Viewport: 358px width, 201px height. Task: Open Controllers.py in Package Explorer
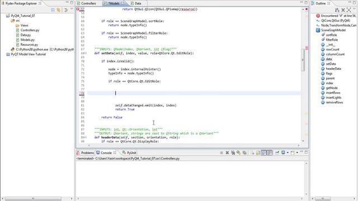click(30, 30)
